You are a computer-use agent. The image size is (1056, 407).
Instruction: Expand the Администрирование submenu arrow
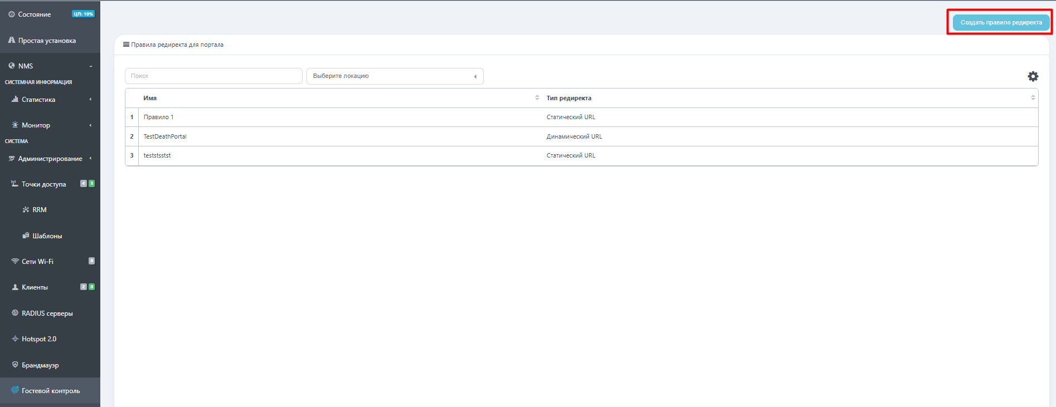tap(91, 158)
